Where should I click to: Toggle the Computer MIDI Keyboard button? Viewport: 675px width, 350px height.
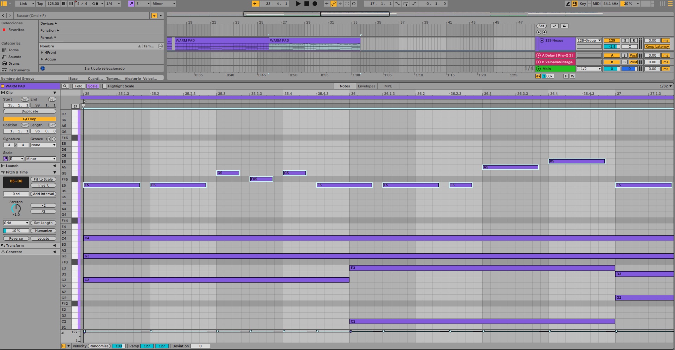coord(574,4)
